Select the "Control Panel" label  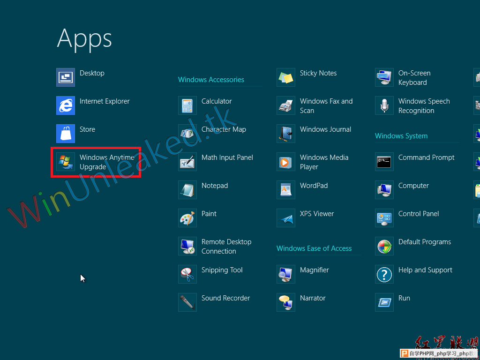coord(419,214)
